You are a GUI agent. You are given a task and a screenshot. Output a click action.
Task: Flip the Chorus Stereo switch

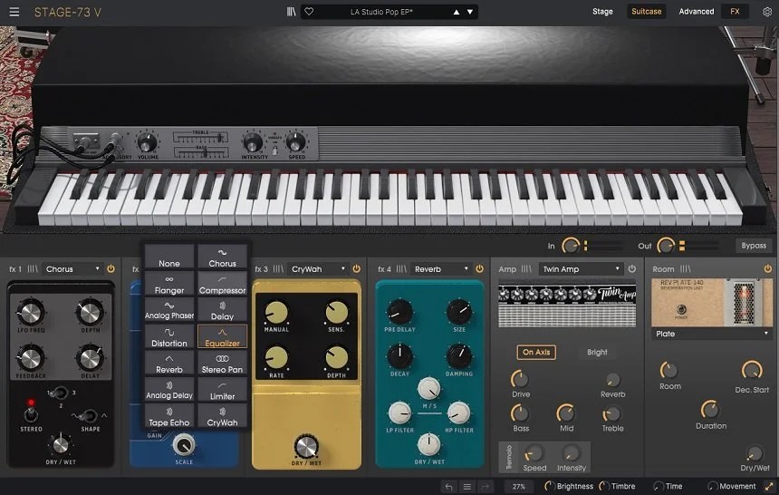point(31,414)
